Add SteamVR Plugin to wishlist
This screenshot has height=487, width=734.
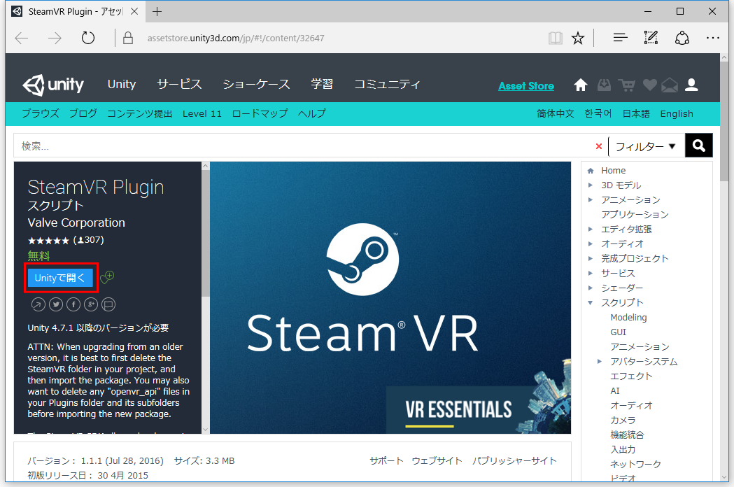click(x=107, y=277)
